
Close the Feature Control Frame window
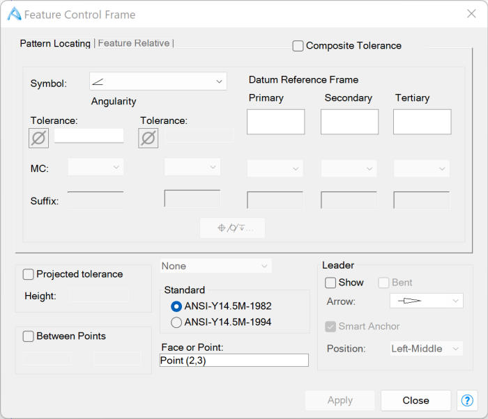click(471, 14)
